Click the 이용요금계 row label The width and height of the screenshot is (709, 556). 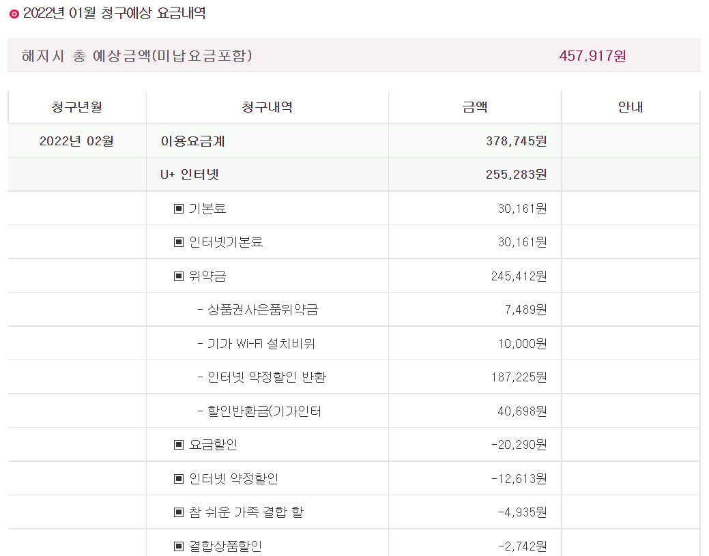tap(192, 141)
